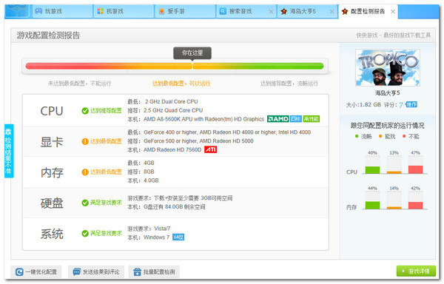Click the Tropico game cover thumbnail
444x284 pixels.
click(387, 67)
